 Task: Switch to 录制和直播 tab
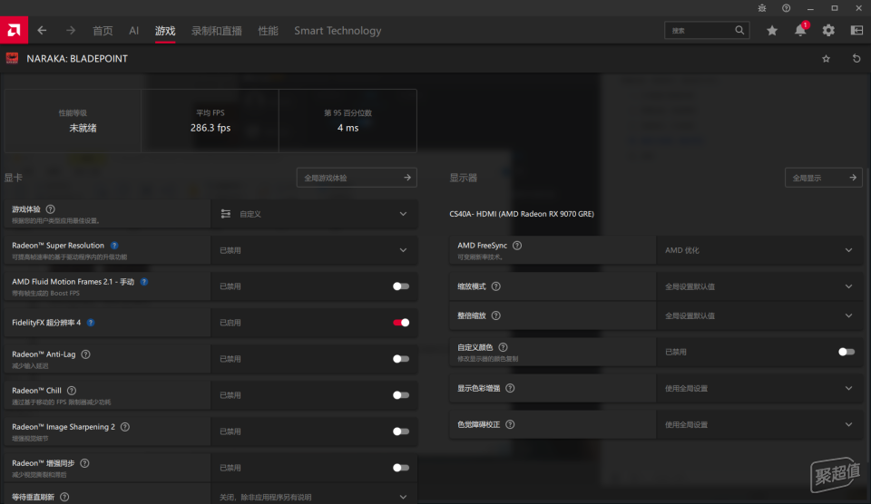tap(217, 31)
